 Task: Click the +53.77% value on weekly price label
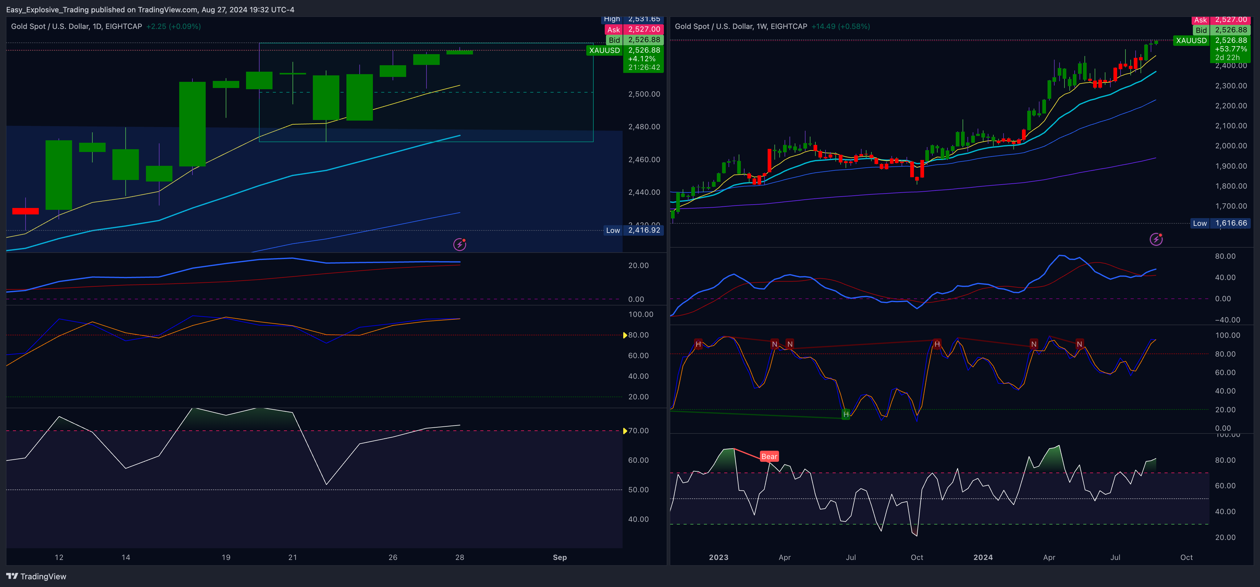coord(1231,49)
